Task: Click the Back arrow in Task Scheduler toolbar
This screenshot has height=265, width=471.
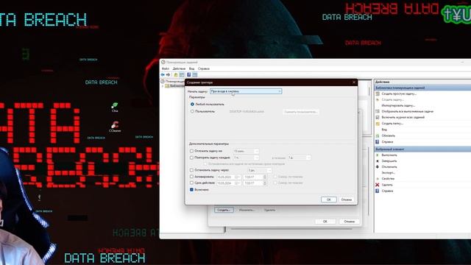Action: pos(163,74)
